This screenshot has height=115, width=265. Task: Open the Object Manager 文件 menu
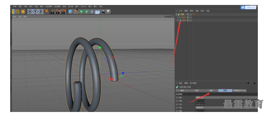click(181, 11)
